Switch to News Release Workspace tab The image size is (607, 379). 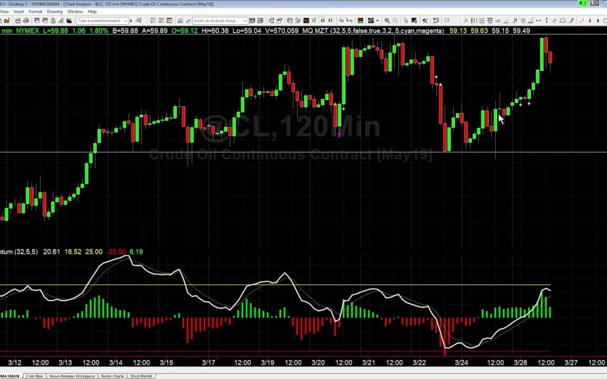point(72,376)
